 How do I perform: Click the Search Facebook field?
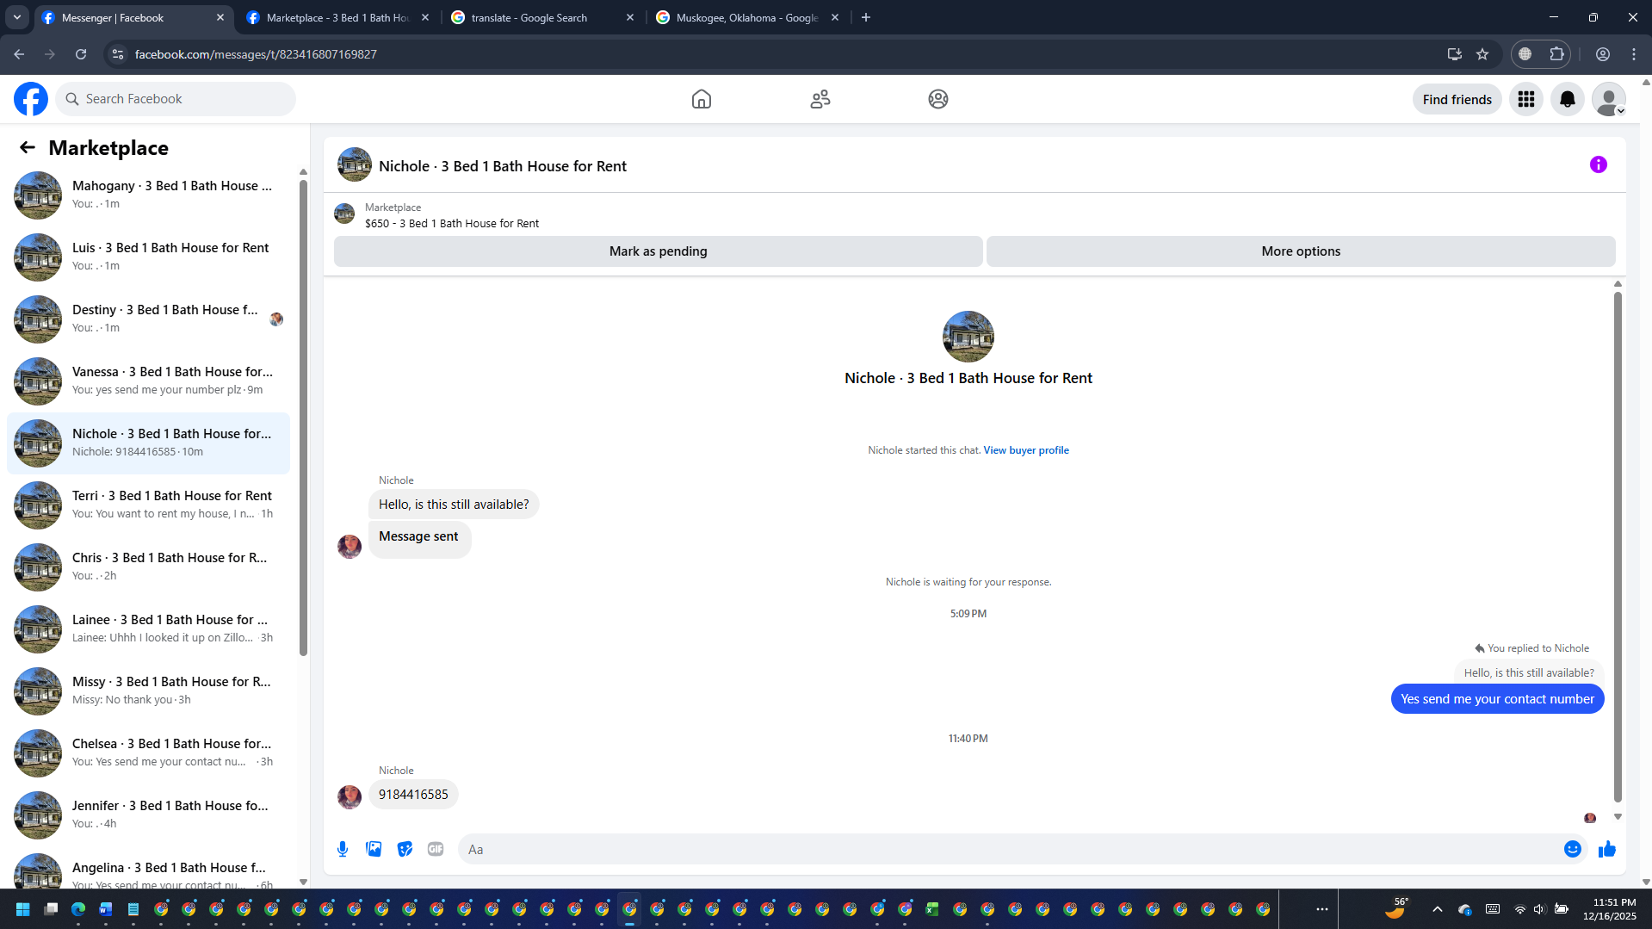tap(176, 99)
